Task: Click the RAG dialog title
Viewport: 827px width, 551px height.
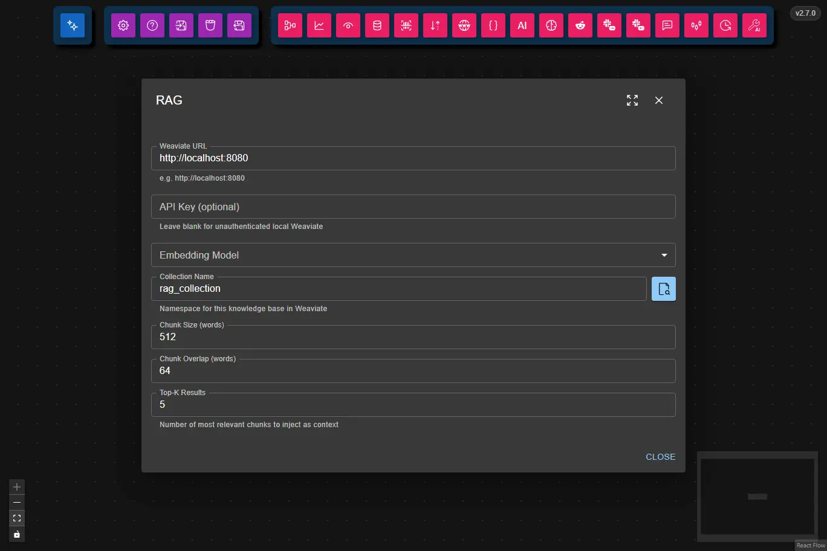Action: (x=169, y=100)
